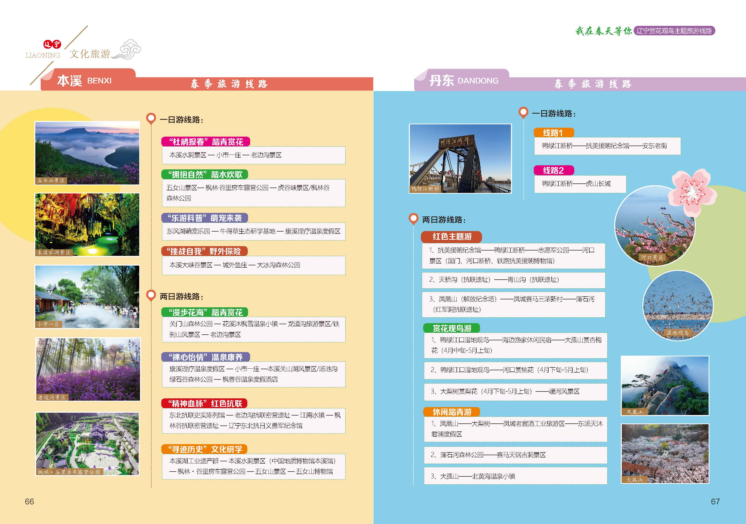Click the location pin beside Benxi 一日游线路
The width and height of the screenshot is (746, 524).
[x=151, y=118]
